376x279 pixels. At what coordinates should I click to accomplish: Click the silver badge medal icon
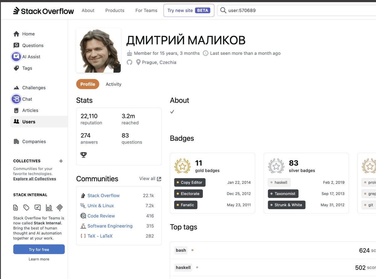point(276,166)
